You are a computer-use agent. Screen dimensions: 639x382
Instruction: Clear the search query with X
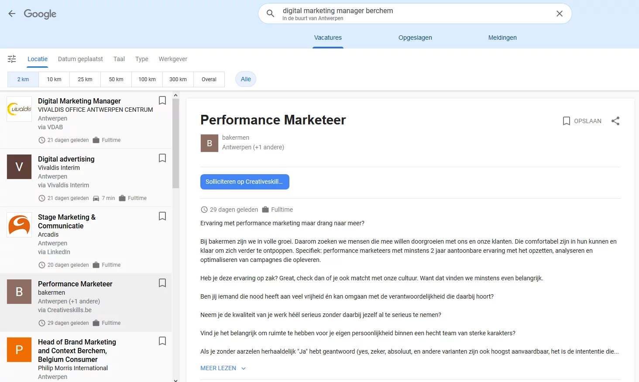pyautogui.click(x=560, y=14)
